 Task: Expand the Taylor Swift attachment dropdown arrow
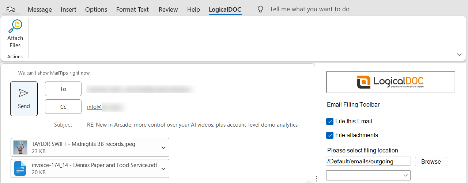point(163,147)
